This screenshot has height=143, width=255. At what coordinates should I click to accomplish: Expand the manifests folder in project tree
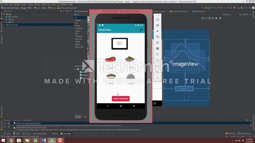[7, 17]
